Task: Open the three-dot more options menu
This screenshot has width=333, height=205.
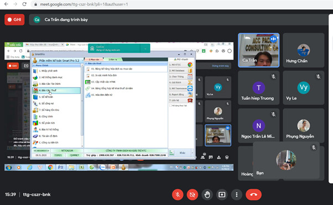Action: 237,195
